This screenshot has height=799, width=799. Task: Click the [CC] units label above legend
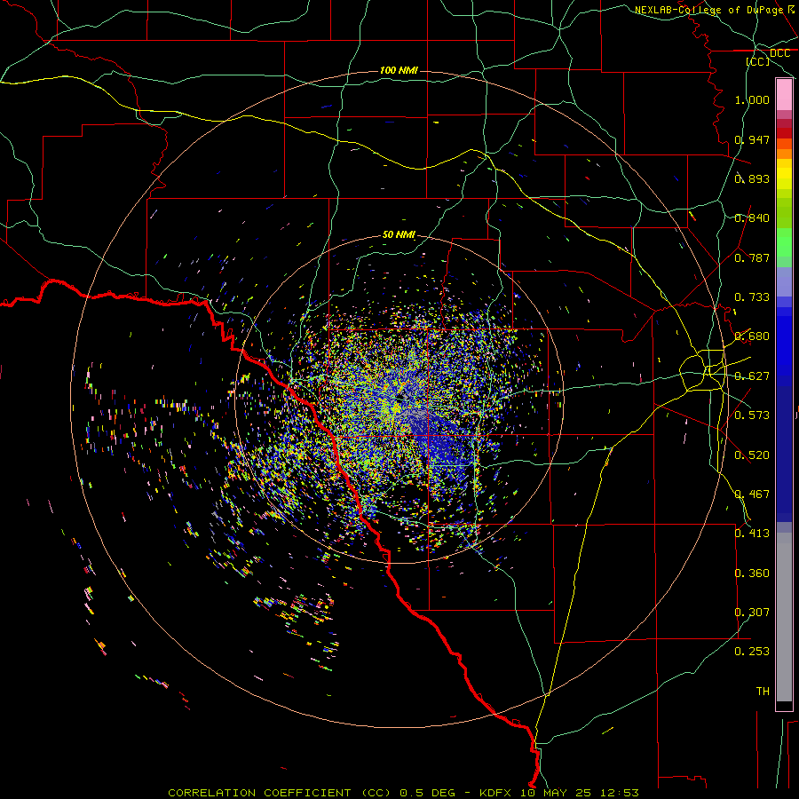click(758, 61)
